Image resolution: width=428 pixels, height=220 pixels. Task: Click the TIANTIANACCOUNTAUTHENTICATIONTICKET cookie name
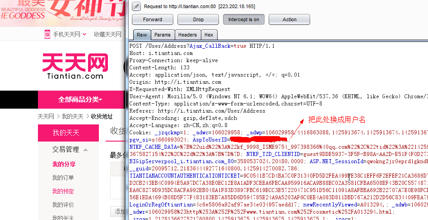click(x=185, y=176)
